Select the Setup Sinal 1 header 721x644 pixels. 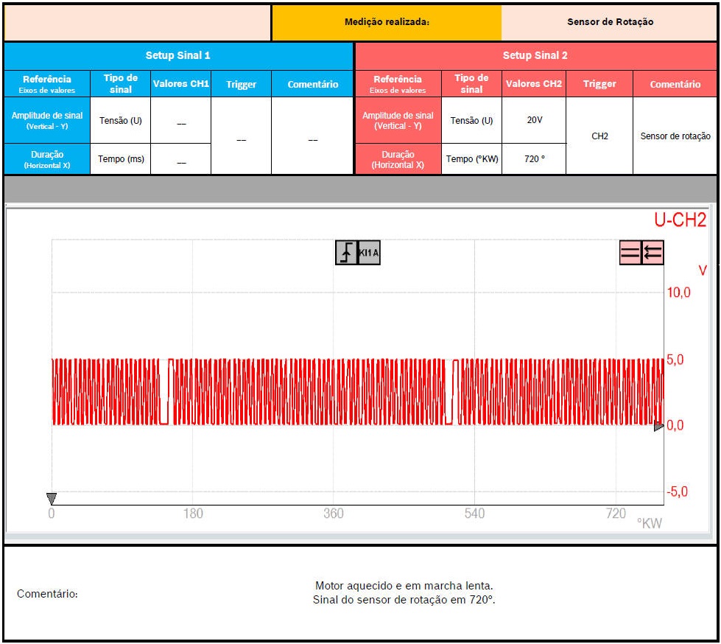pyautogui.click(x=177, y=55)
